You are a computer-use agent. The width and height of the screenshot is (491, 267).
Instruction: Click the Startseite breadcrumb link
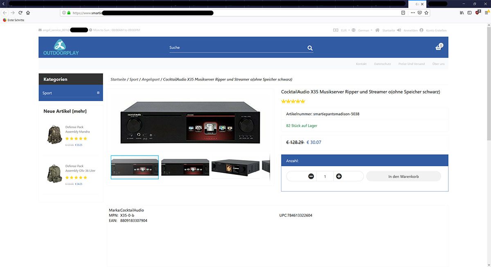click(118, 79)
